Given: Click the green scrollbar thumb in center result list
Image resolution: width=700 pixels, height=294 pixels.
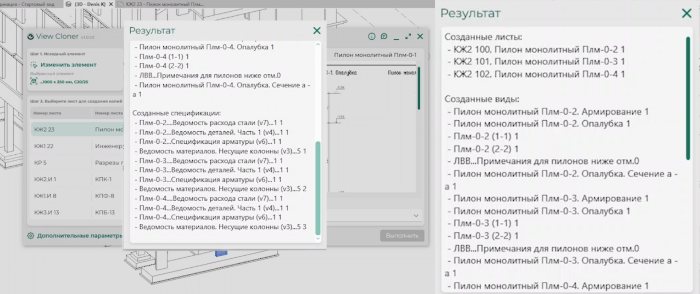Looking at the screenshot, I should 318,188.
